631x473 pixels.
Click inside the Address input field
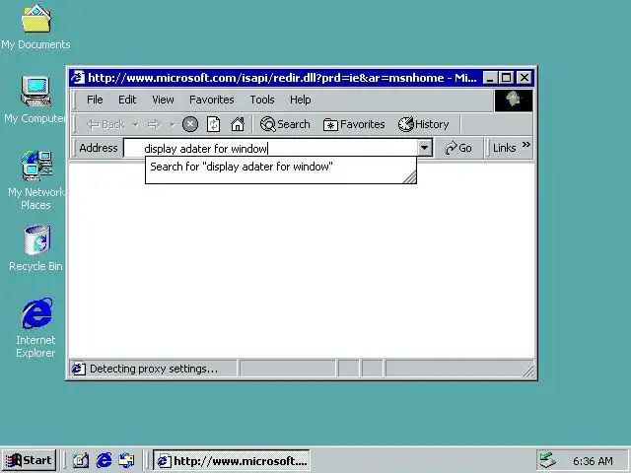click(270, 149)
